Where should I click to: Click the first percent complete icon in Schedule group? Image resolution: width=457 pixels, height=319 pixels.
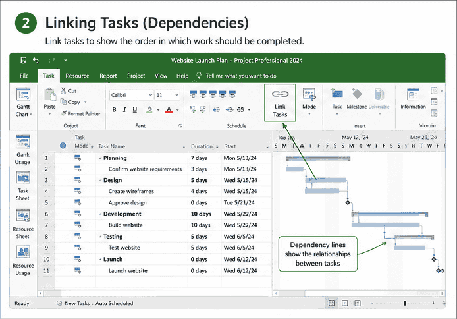pos(193,94)
